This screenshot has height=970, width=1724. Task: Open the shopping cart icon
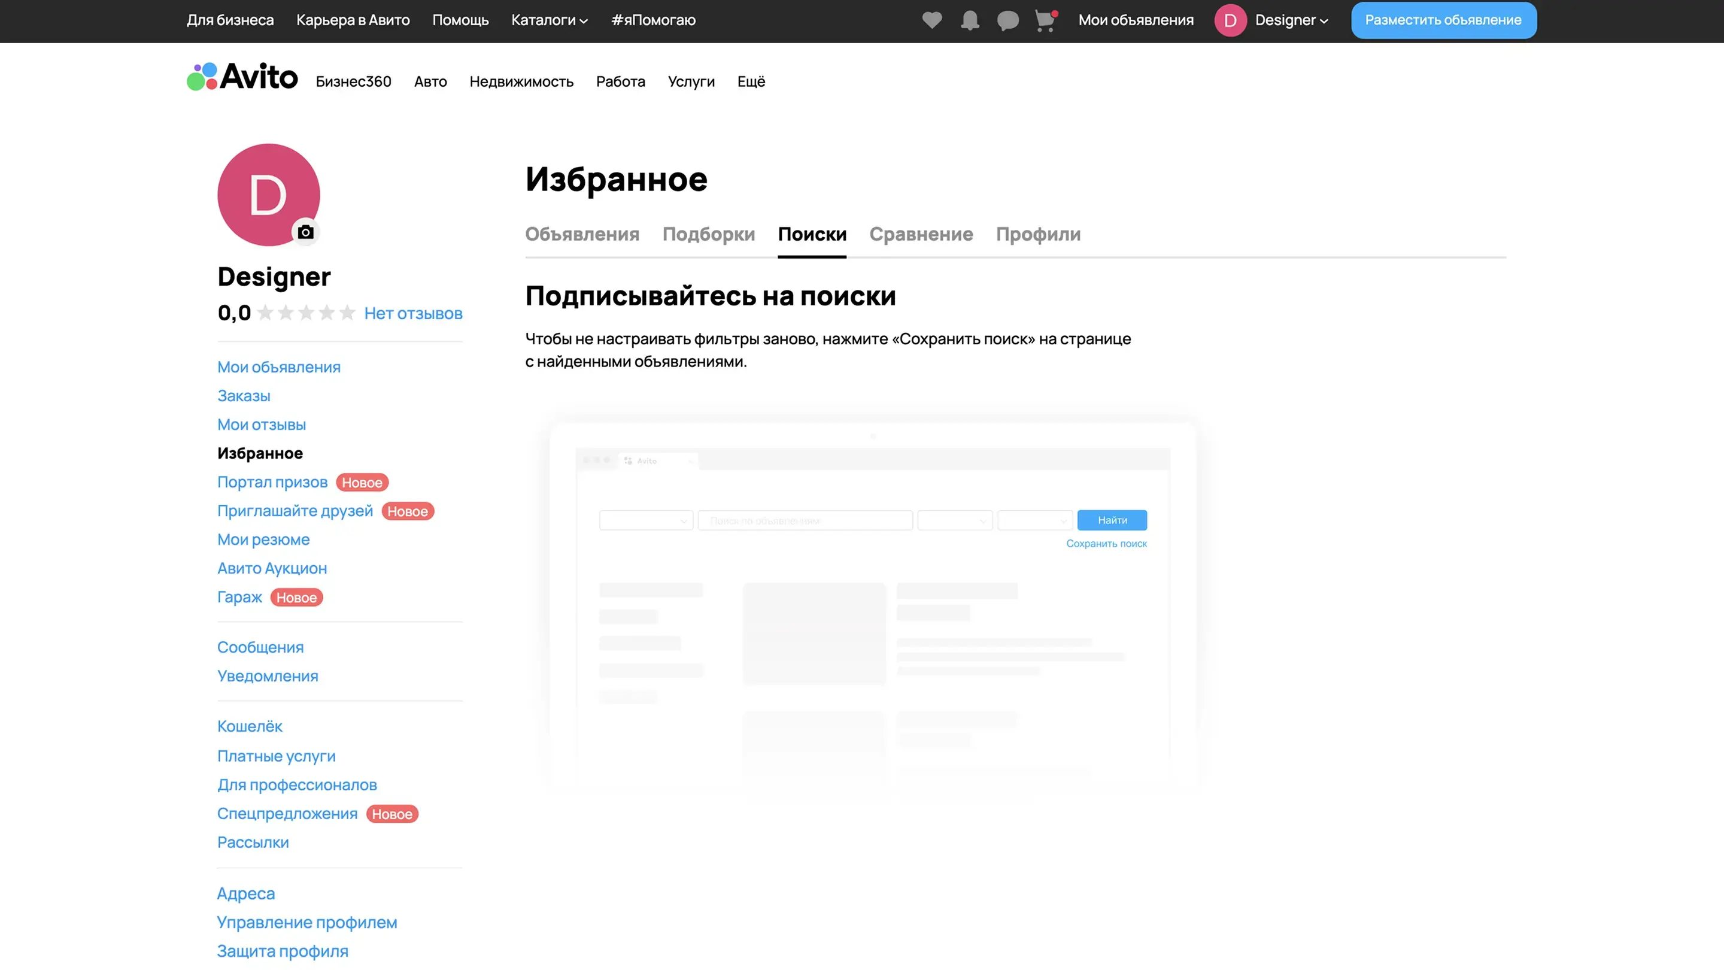tap(1045, 21)
